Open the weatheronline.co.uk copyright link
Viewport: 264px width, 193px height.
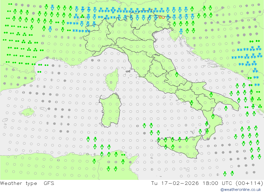point(241,190)
